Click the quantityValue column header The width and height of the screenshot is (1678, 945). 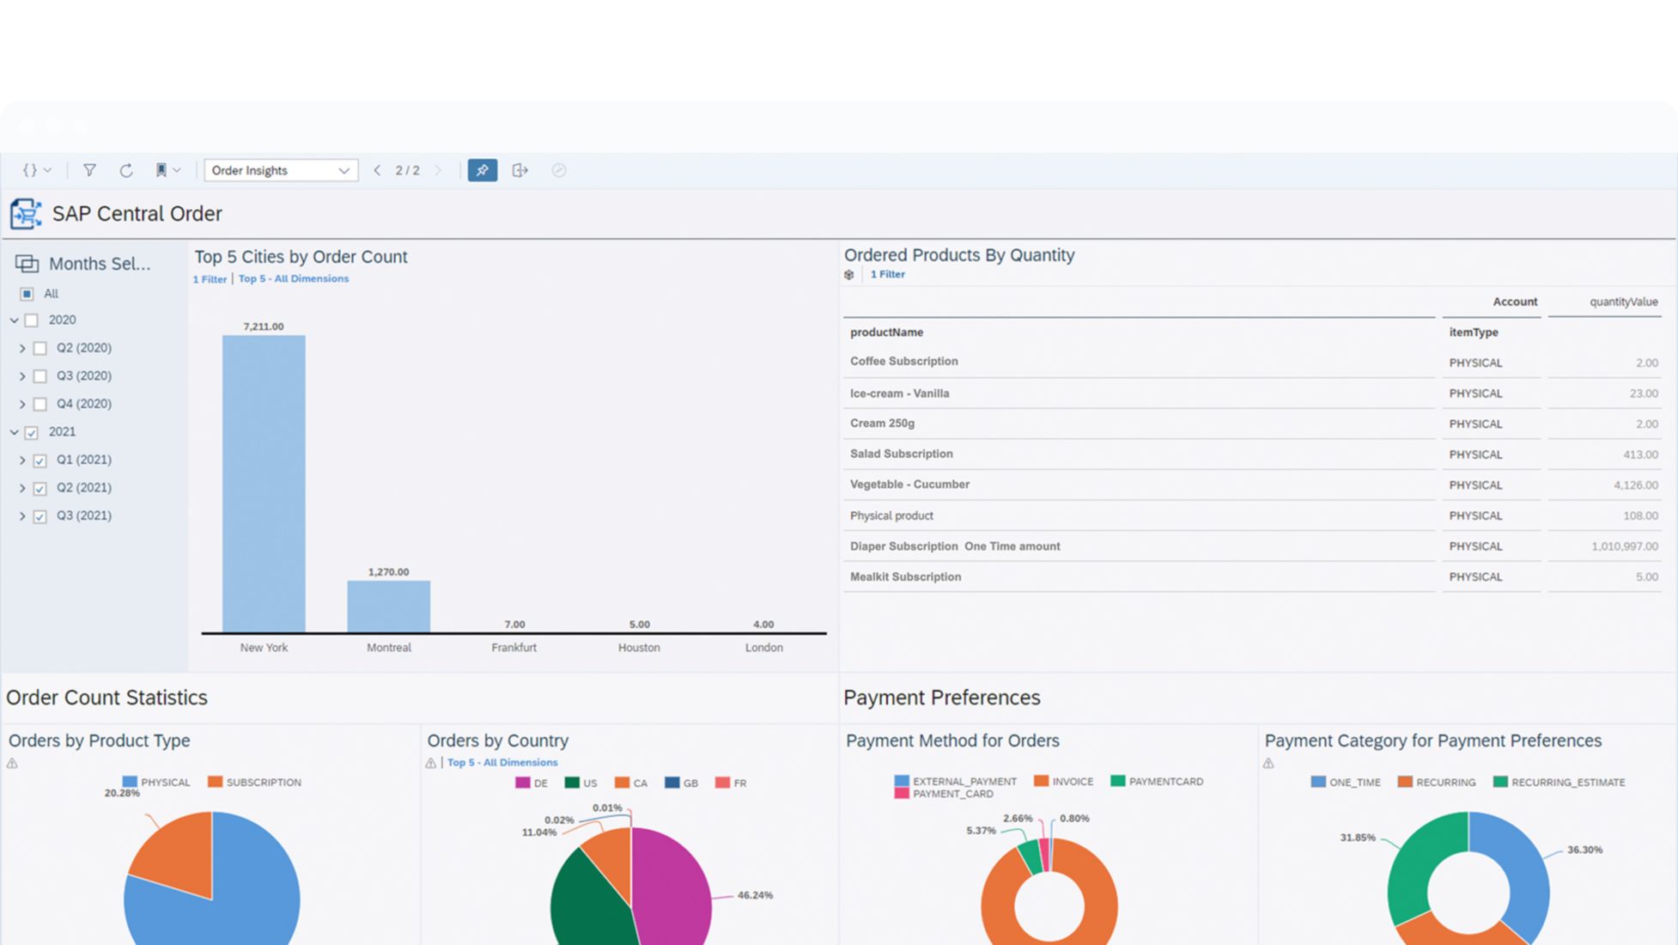(1622, 302)
